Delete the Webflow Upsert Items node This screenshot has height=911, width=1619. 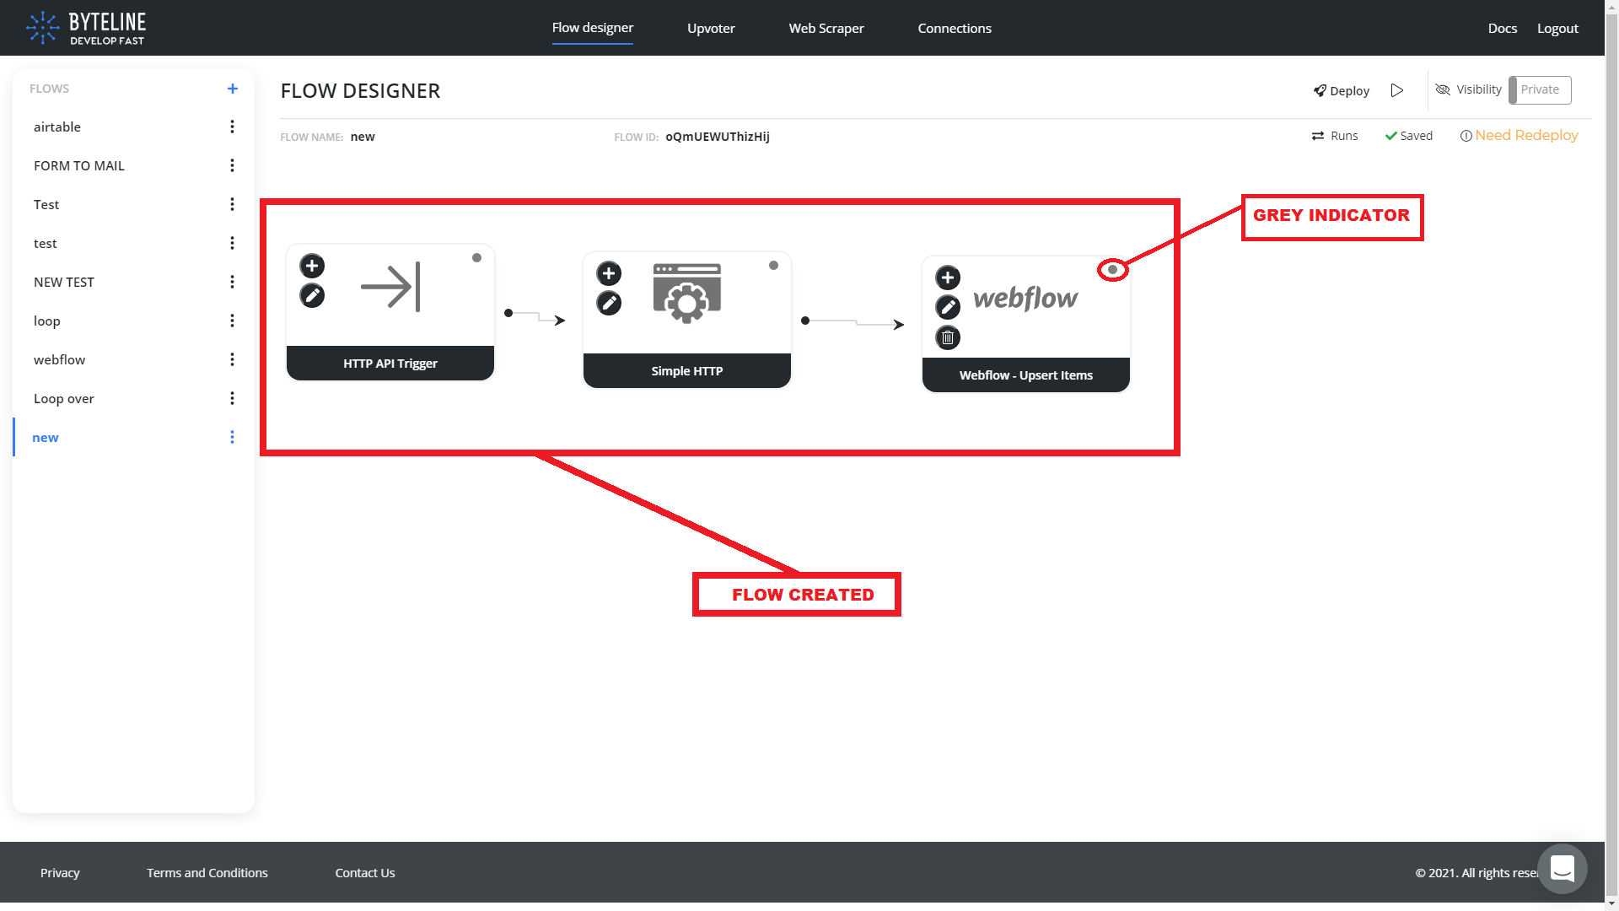click(x=948, y=337)
